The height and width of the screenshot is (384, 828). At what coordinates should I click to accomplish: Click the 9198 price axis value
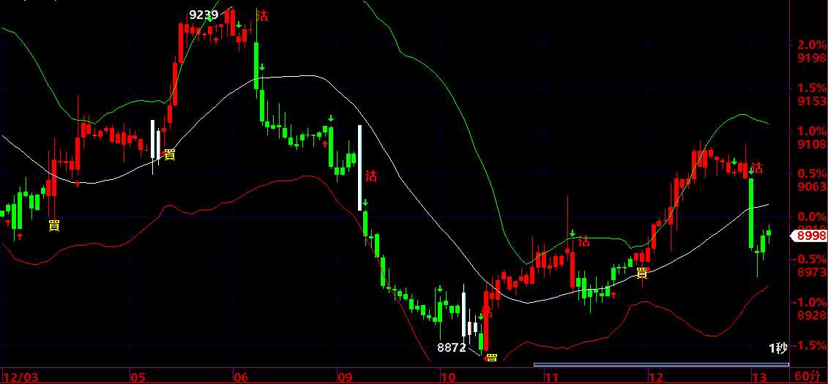(x=812, y=58)
